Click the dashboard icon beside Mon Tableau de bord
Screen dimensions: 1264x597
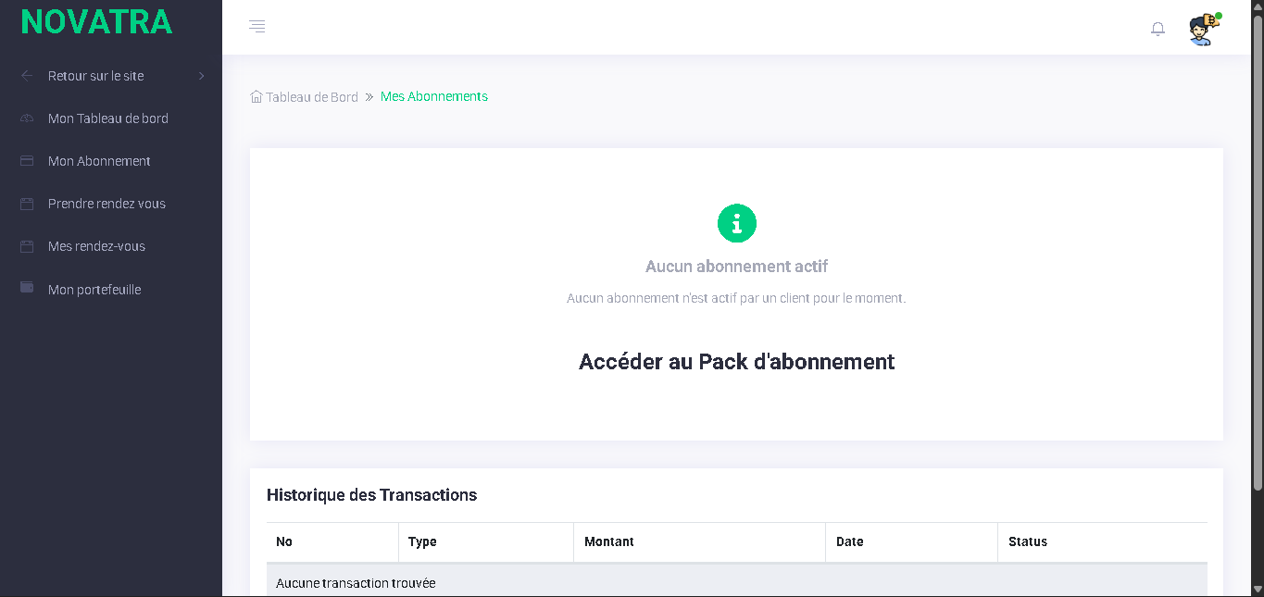27,118
